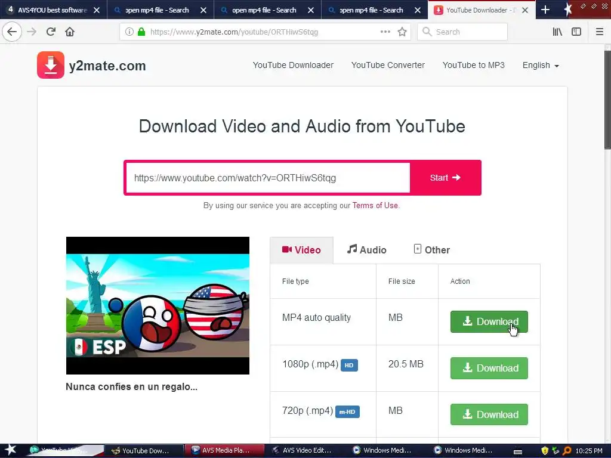The height and width of the screenshot is (458, 611).
Task: Open the browser home page icon
Action: [70, 32]
